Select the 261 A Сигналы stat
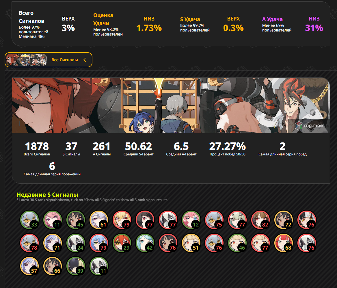 (x=102, y=149)
